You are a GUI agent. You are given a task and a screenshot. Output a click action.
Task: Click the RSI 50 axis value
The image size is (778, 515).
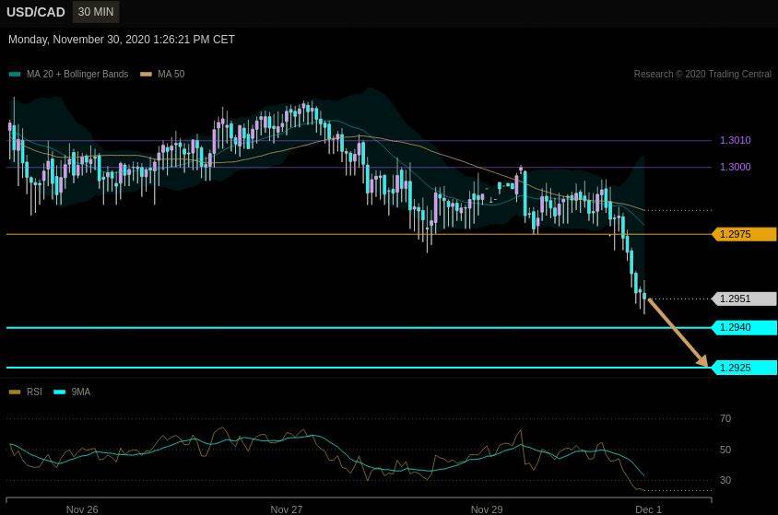coord(725,451)
